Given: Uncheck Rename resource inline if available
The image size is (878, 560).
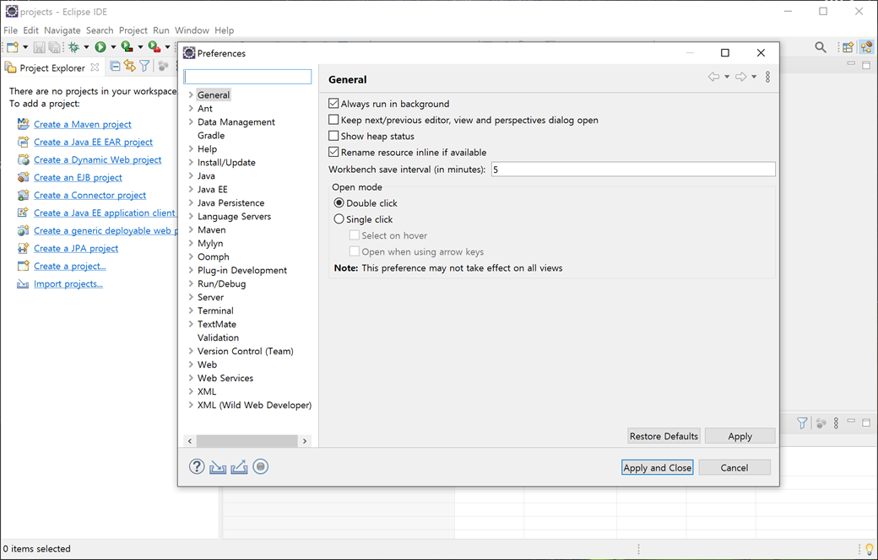Looking at the screenshot, I should click(x=333, y=152).
